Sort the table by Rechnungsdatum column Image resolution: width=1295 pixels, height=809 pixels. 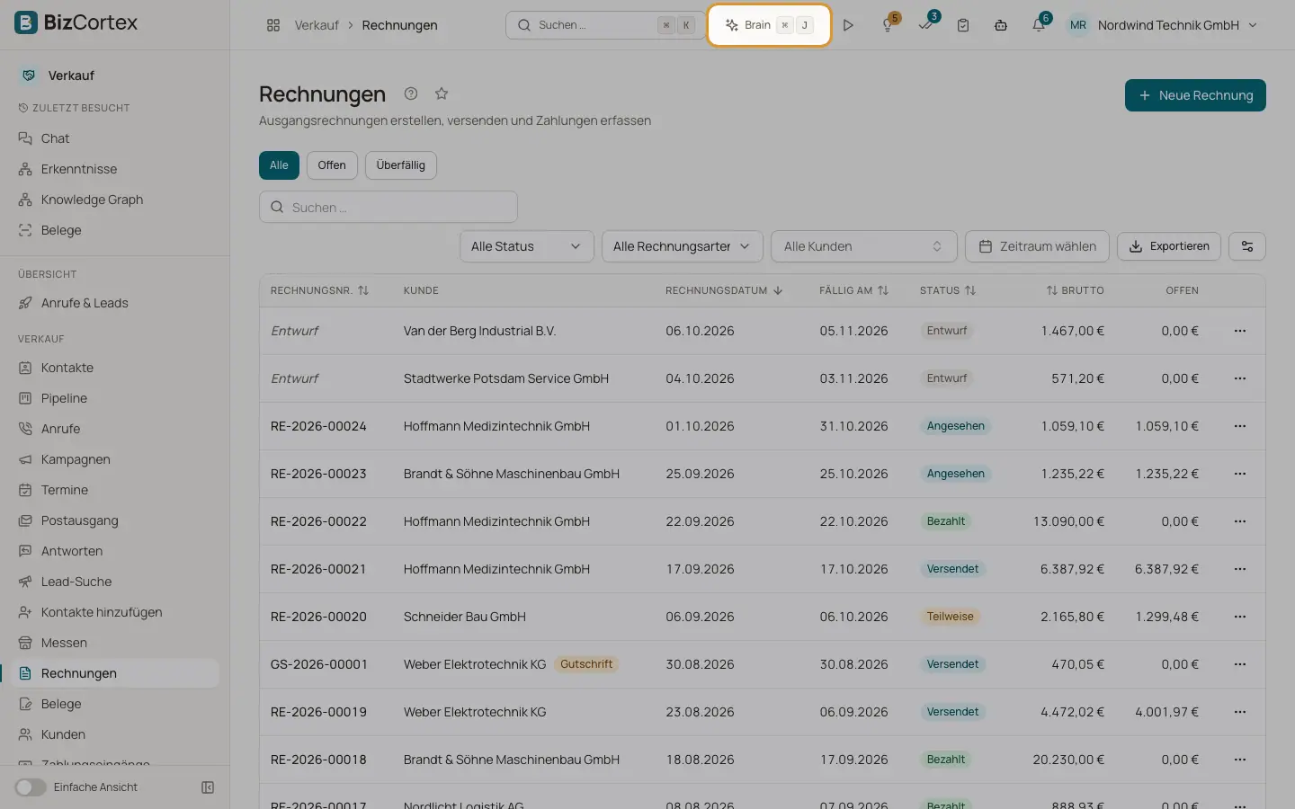click(x=724, y=290)
